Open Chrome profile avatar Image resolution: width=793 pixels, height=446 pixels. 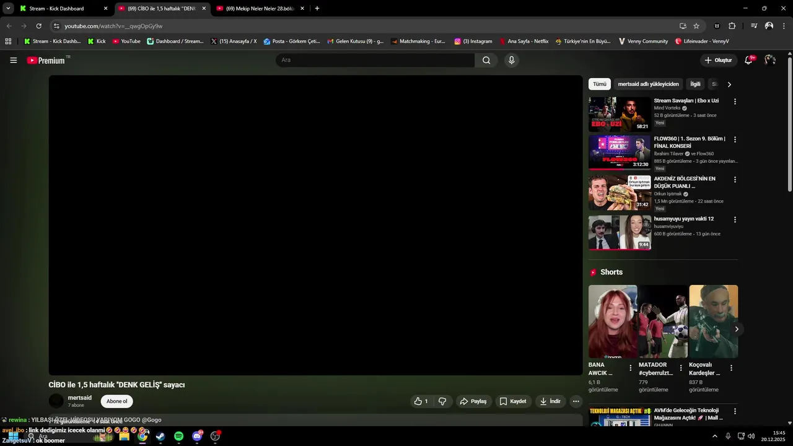[769, 26]
